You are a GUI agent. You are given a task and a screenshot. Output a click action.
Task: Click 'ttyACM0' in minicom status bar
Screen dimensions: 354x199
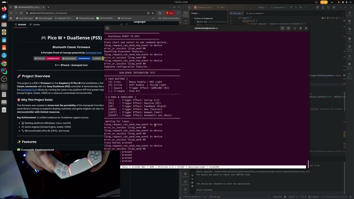tap(214, 167)
